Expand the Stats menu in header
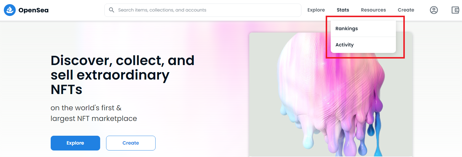 [343, 10]
